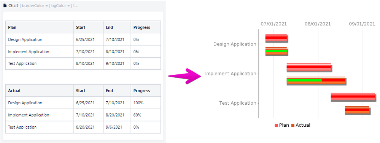Viewport: 380px width, 143px height.
Task: Click the Plan table End column header
Action: coord(117,27)
